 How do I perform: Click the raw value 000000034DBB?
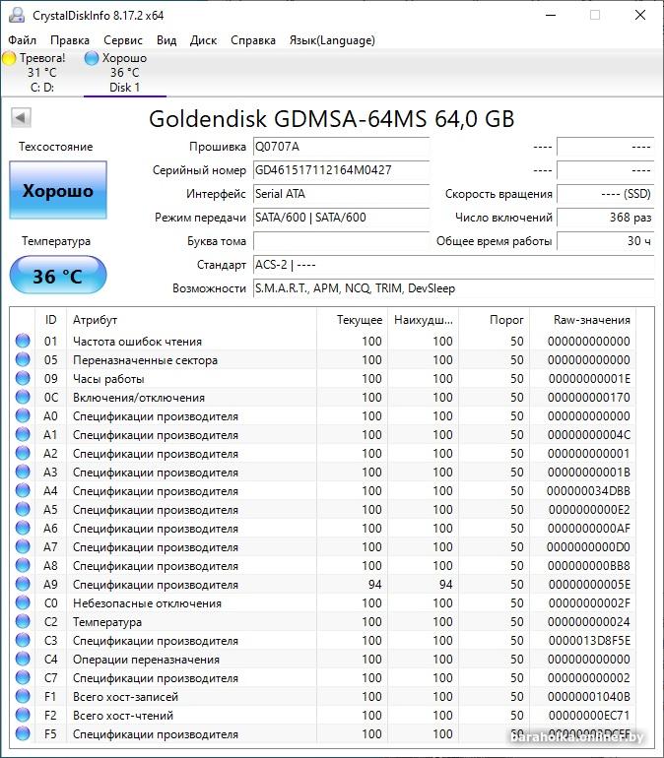point(588,490)
